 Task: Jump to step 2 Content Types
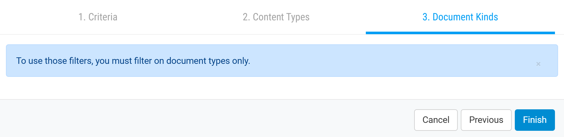pos(276,17)
